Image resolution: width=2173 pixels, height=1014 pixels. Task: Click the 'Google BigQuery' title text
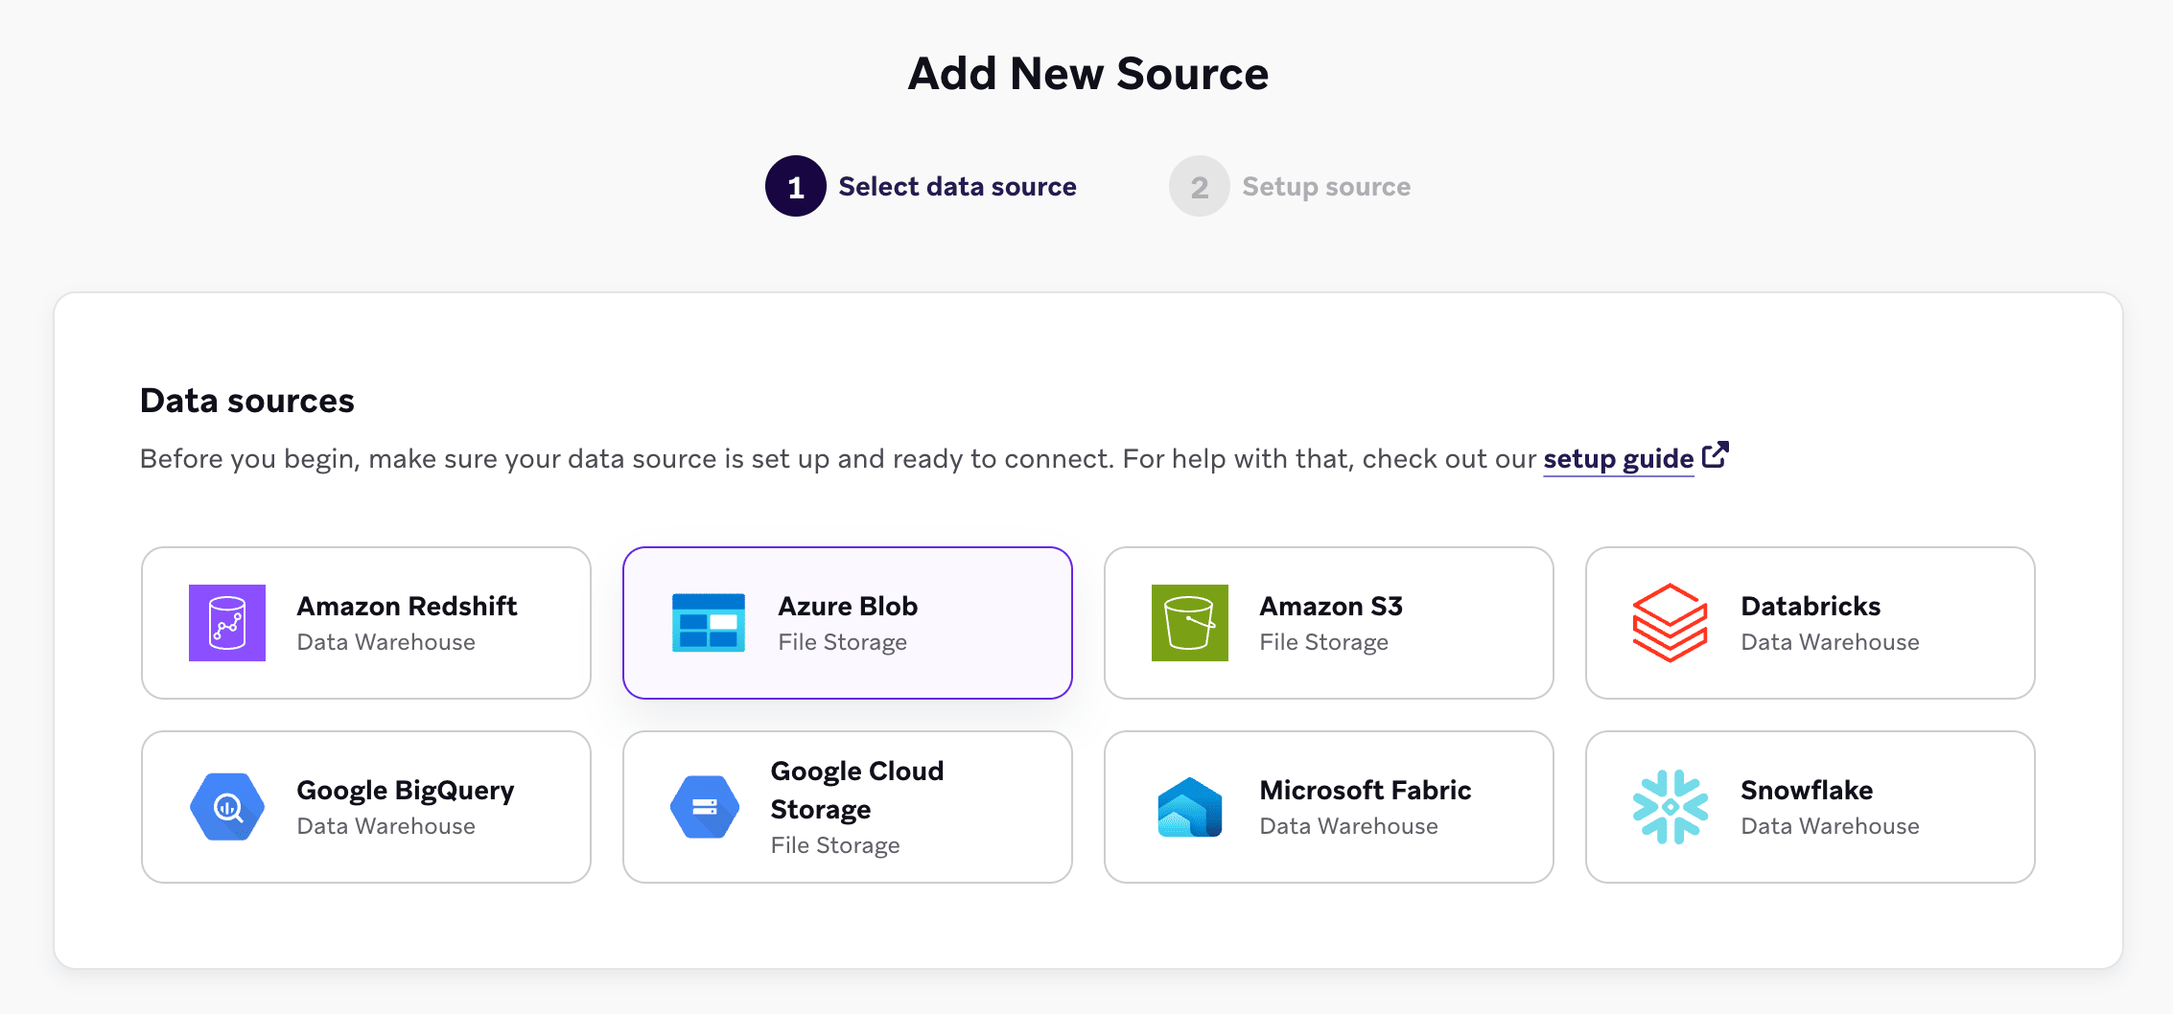click(x=406, y=791)
